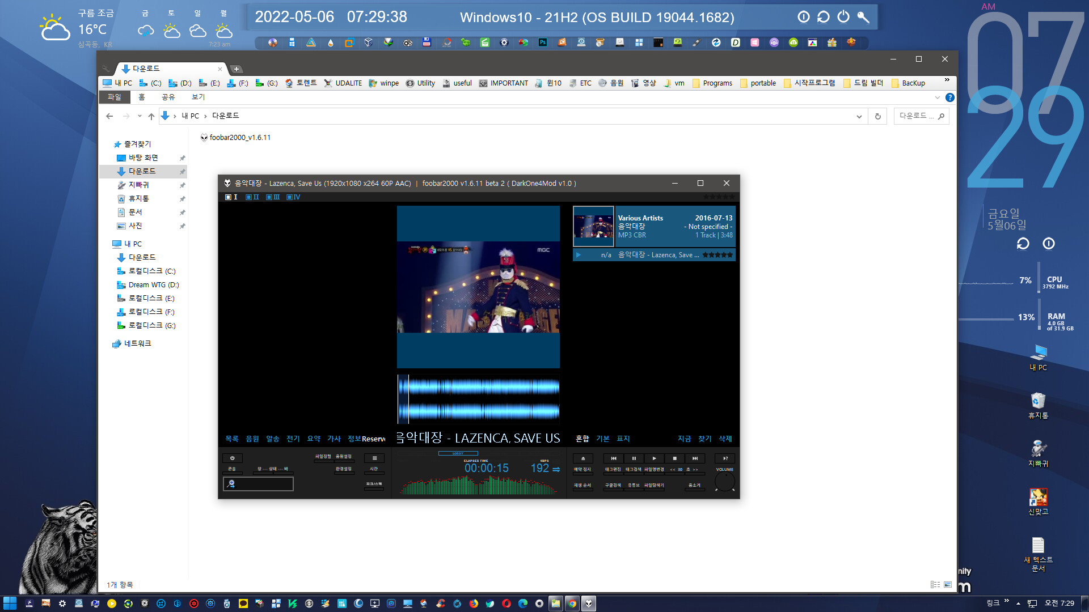This screenshot has width=1089, height=612.
Task: Select the 기본 view tab
Action: 603,439
